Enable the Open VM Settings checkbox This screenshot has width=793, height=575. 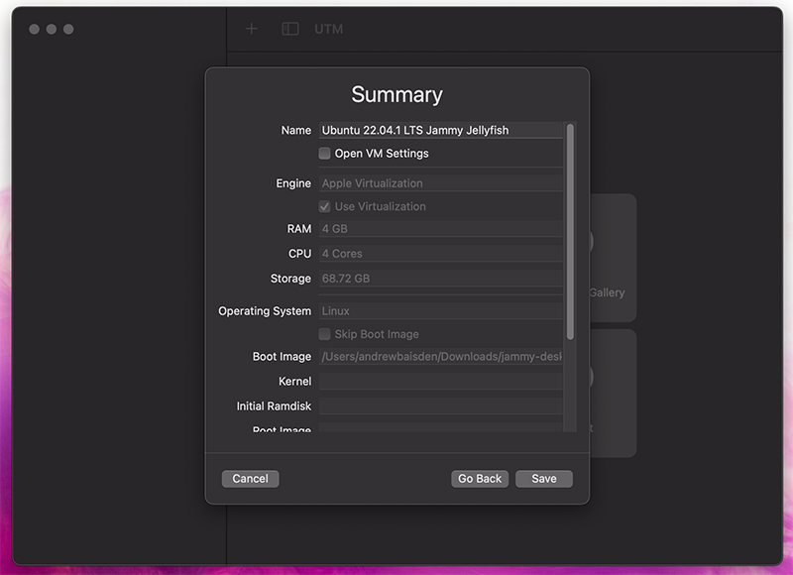pos(324,155)
